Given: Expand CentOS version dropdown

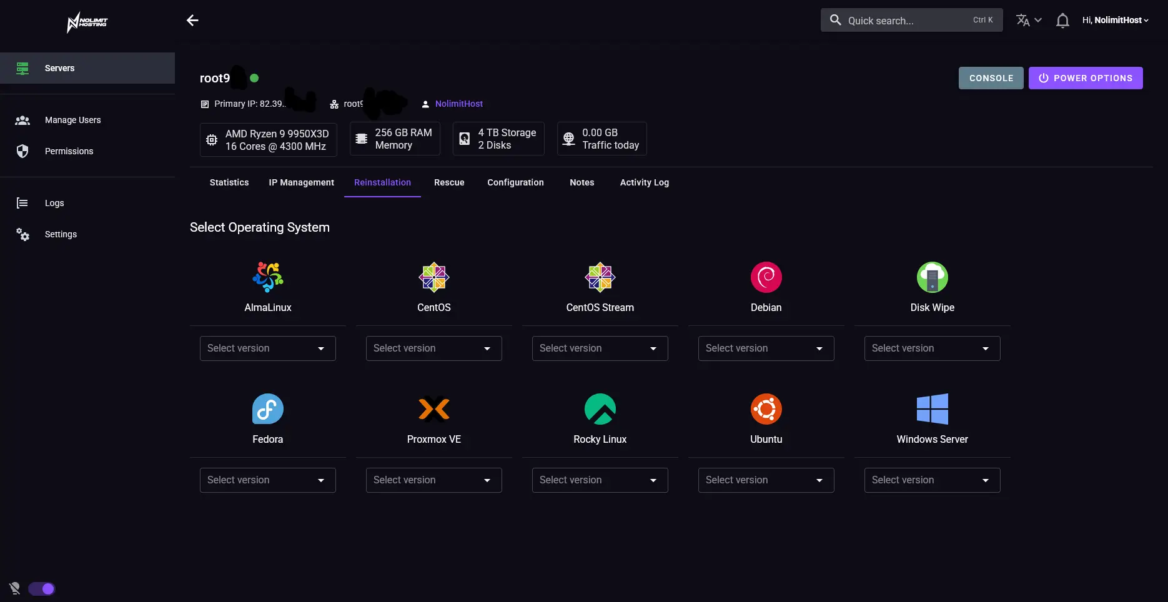Looking at the screenshot, I should tap(434, 348).
